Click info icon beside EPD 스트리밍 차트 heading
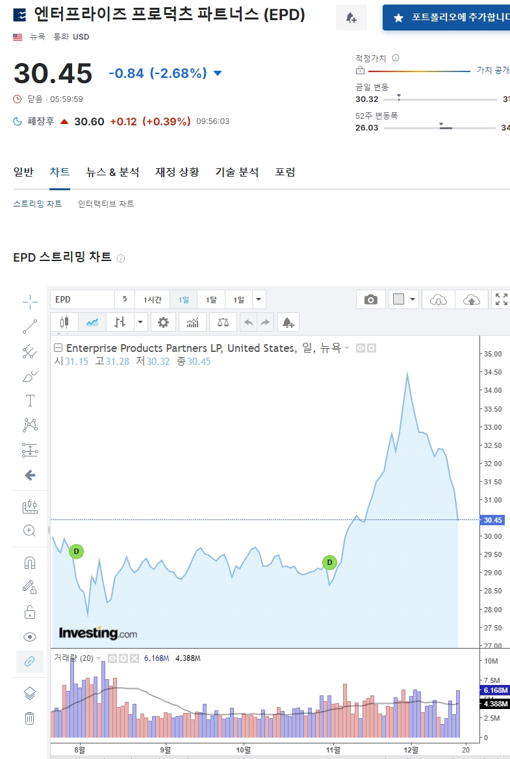This screenshot has height=759, width=510. [121, 258]
